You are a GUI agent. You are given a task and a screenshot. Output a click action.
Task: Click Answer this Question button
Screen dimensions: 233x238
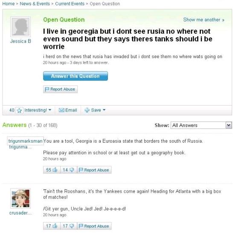tap(76, 76)
